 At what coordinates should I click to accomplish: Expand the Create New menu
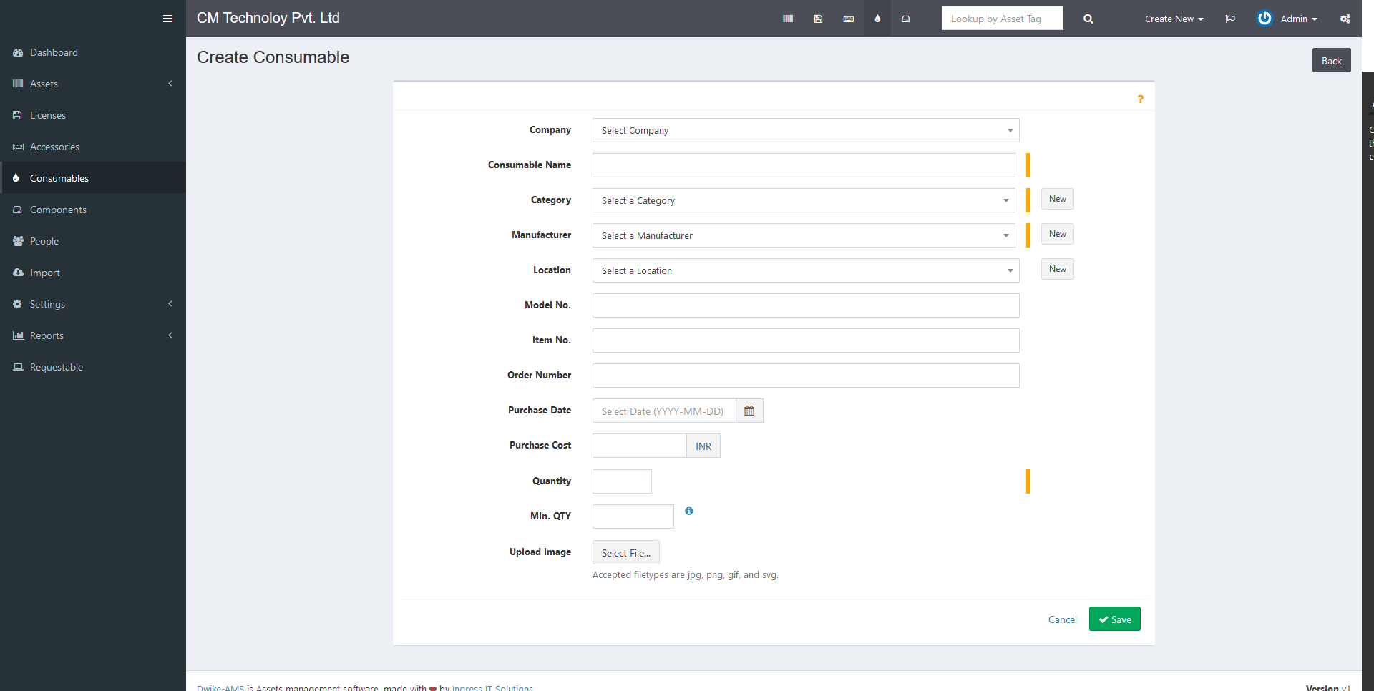click(x=1174, y=19)
